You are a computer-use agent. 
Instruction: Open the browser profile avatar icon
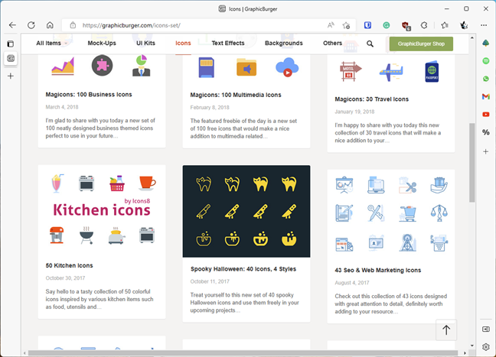(464, 25)
